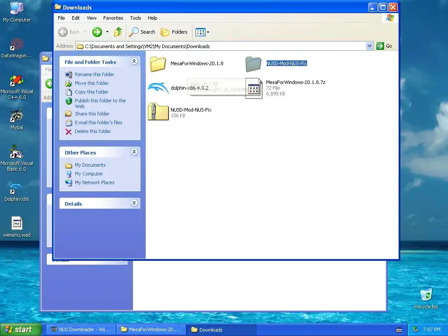
Task: Click the red X Delete icon
Action: click(69, 132)
